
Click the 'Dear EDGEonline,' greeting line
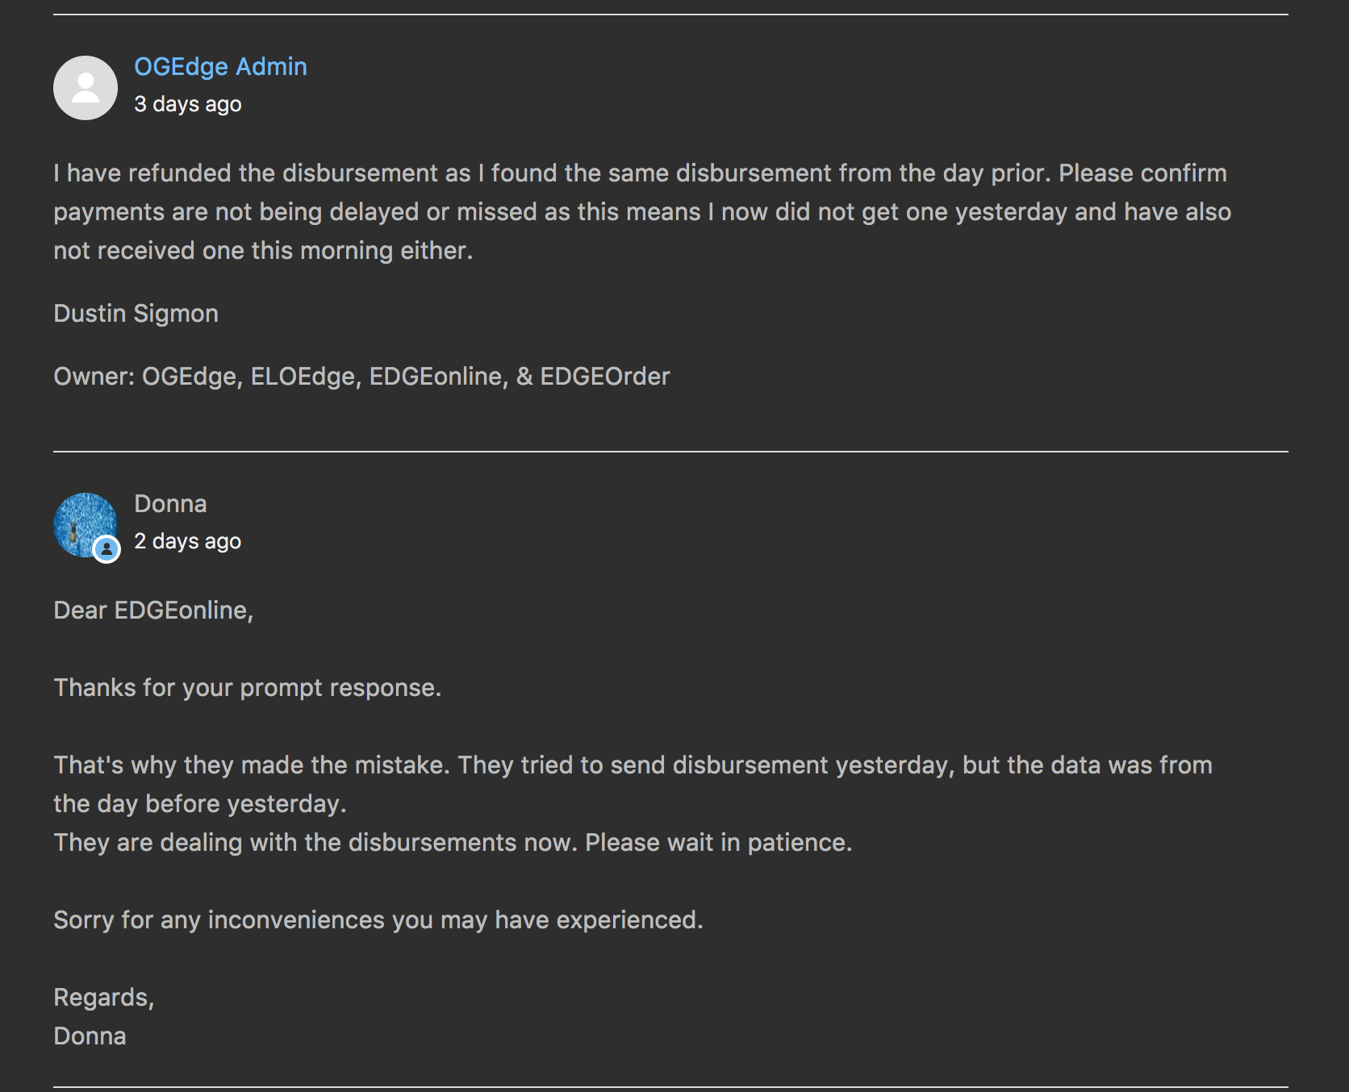pyautogui.click(x=153, y=610)
